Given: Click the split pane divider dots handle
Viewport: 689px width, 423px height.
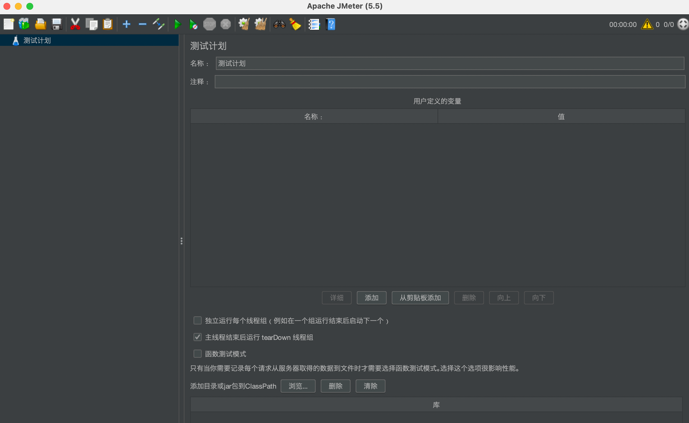Looking at the screenshot, I should pos(182,241).
